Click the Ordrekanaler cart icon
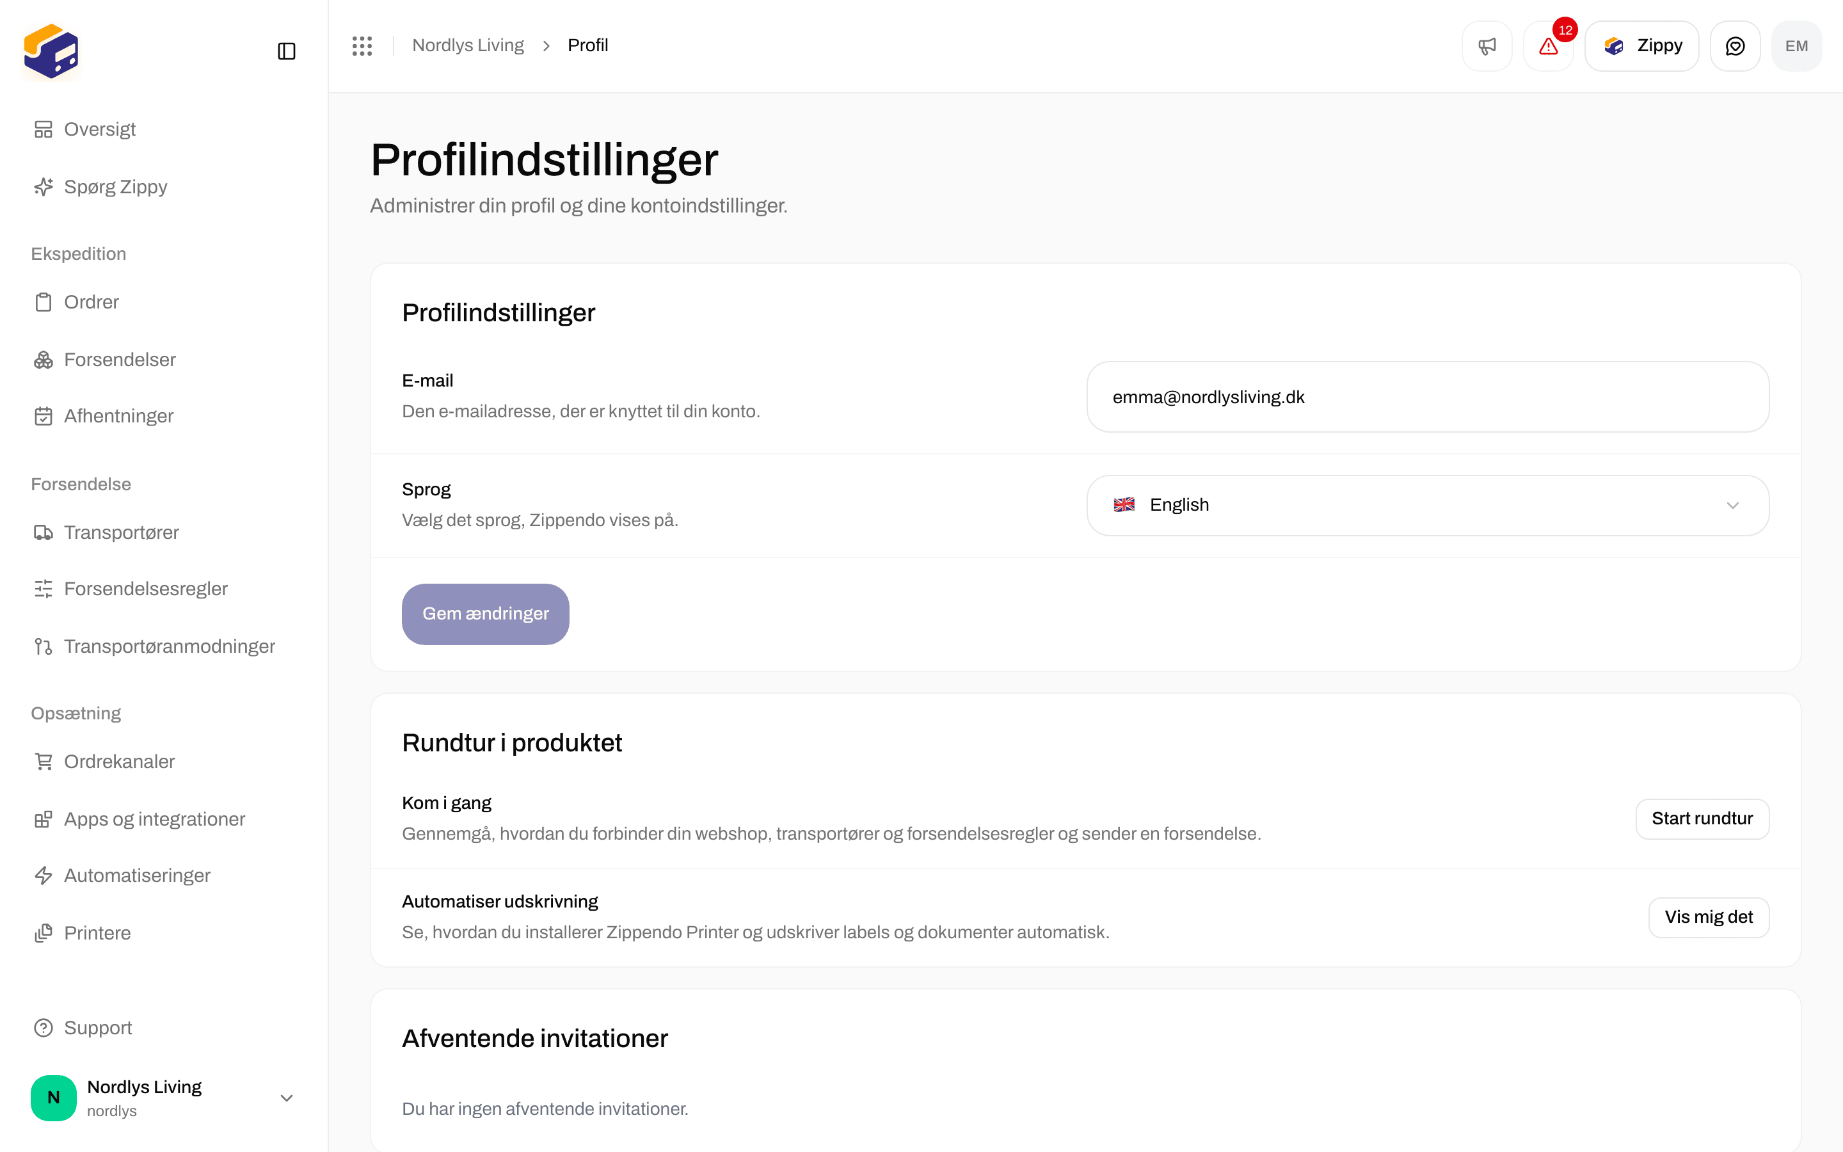Viewport: 1843px width, 1152px height. point(44,762)
